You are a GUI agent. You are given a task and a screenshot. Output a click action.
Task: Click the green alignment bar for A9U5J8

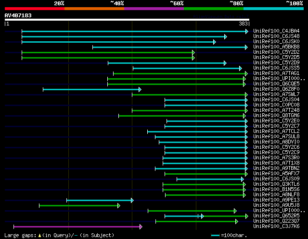78,206
